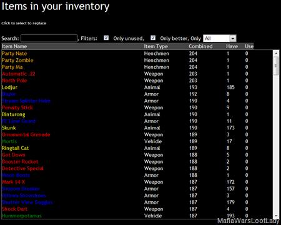This screenshot has height=225, width=281.
Task: Click Combined value 193 in Lodjur row
Action: pos(193,87)
